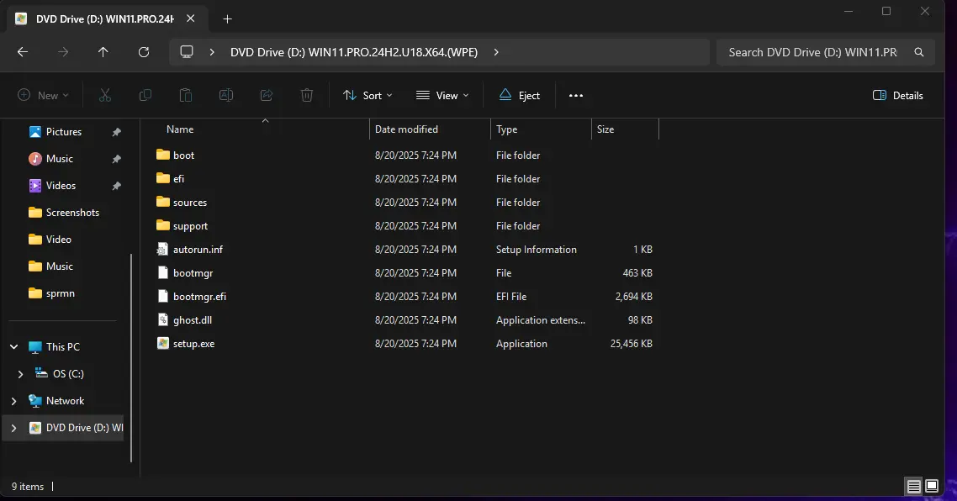Screen dimensions: 957x501
Task: Open the sprmn folder in sidebar
Action: coord(52,293)
